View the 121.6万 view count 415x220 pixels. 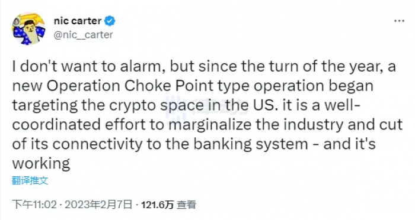coord(157,205)
